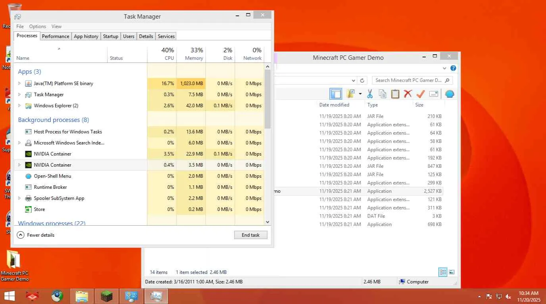Click the Windows Explorer (2) process icon
546x304 pixels.
(28, 106)
